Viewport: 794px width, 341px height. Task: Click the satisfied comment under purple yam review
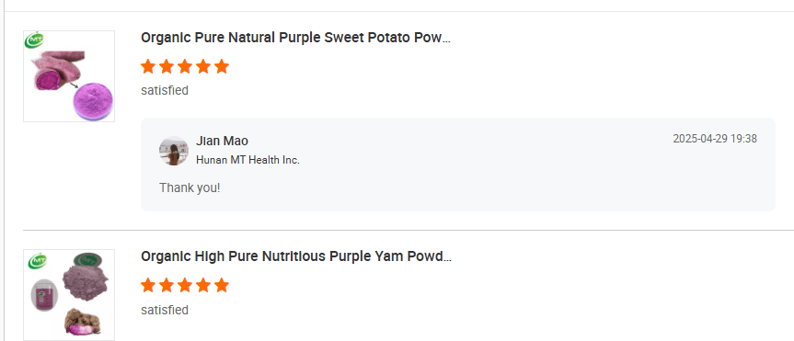(165, 310)
